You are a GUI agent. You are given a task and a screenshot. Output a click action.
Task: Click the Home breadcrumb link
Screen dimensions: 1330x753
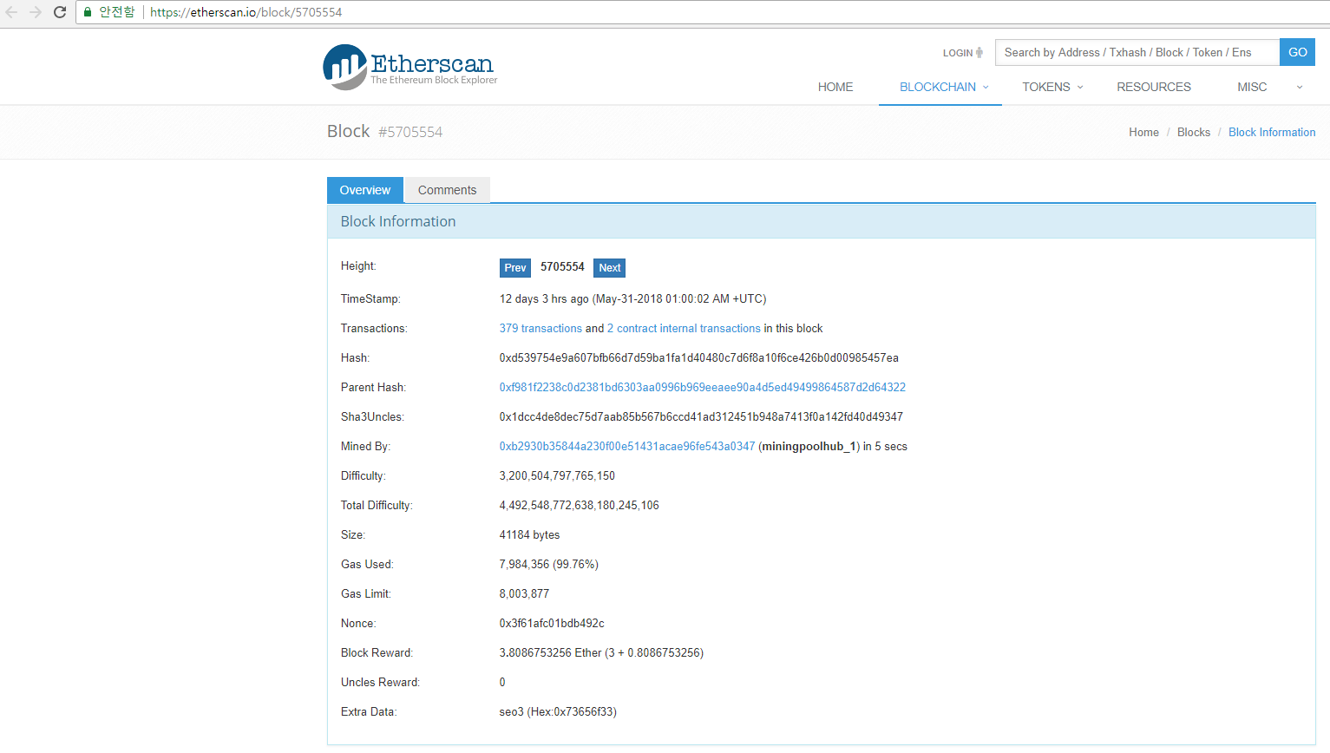pos(1143,133)
